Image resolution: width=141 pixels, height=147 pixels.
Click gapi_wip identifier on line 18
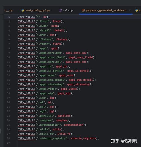(64, 93)
